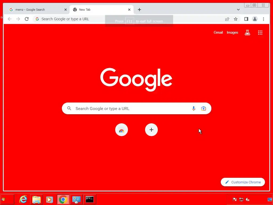The width and height of the screenshot is (273, 205).
Task: Open Windows Media Player taskbar icon
Action: [x=49, y=199]
